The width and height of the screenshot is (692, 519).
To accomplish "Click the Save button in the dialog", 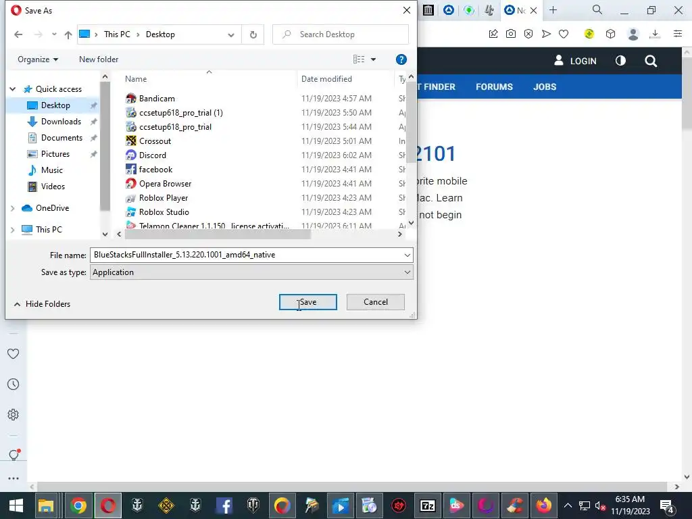I will click(x=307, y=302).
